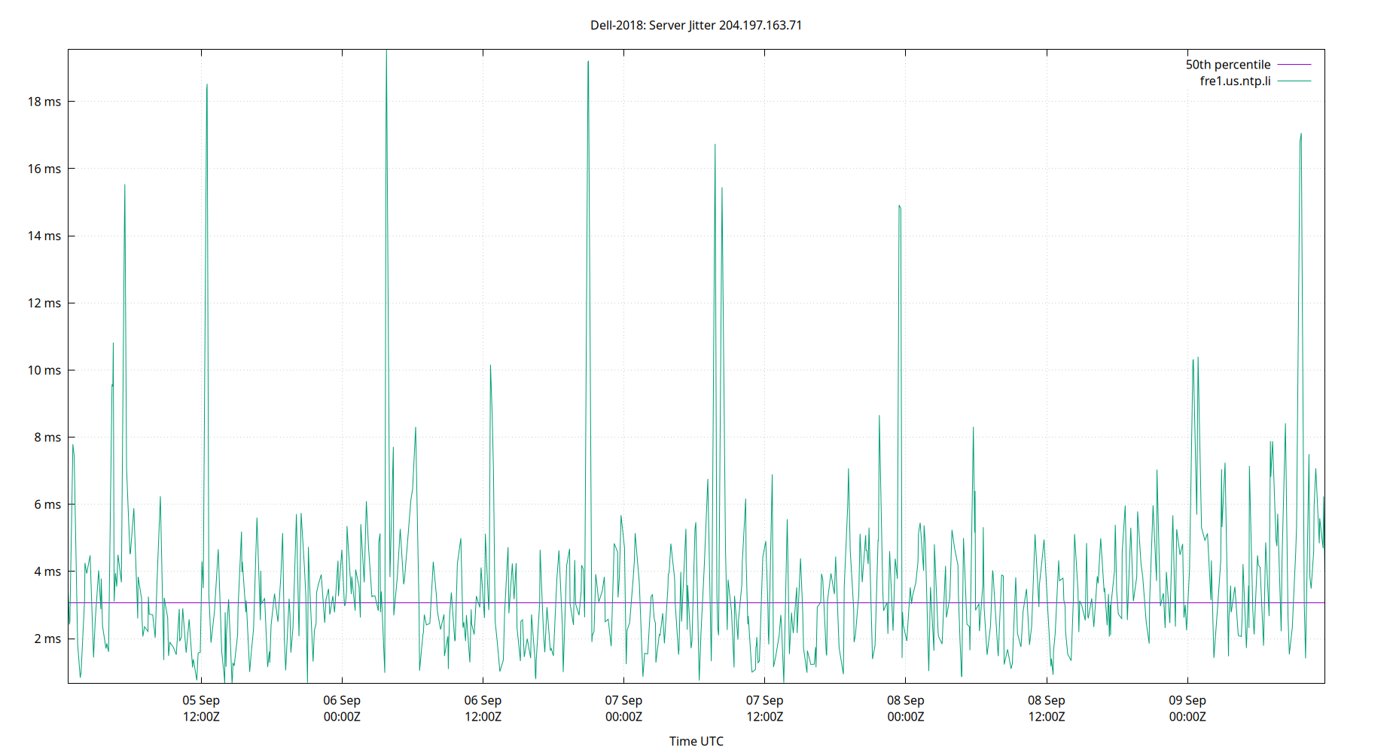Click the Time UTC axis title
Screen dimensions: 1393x753
click(x=696, y=741)
